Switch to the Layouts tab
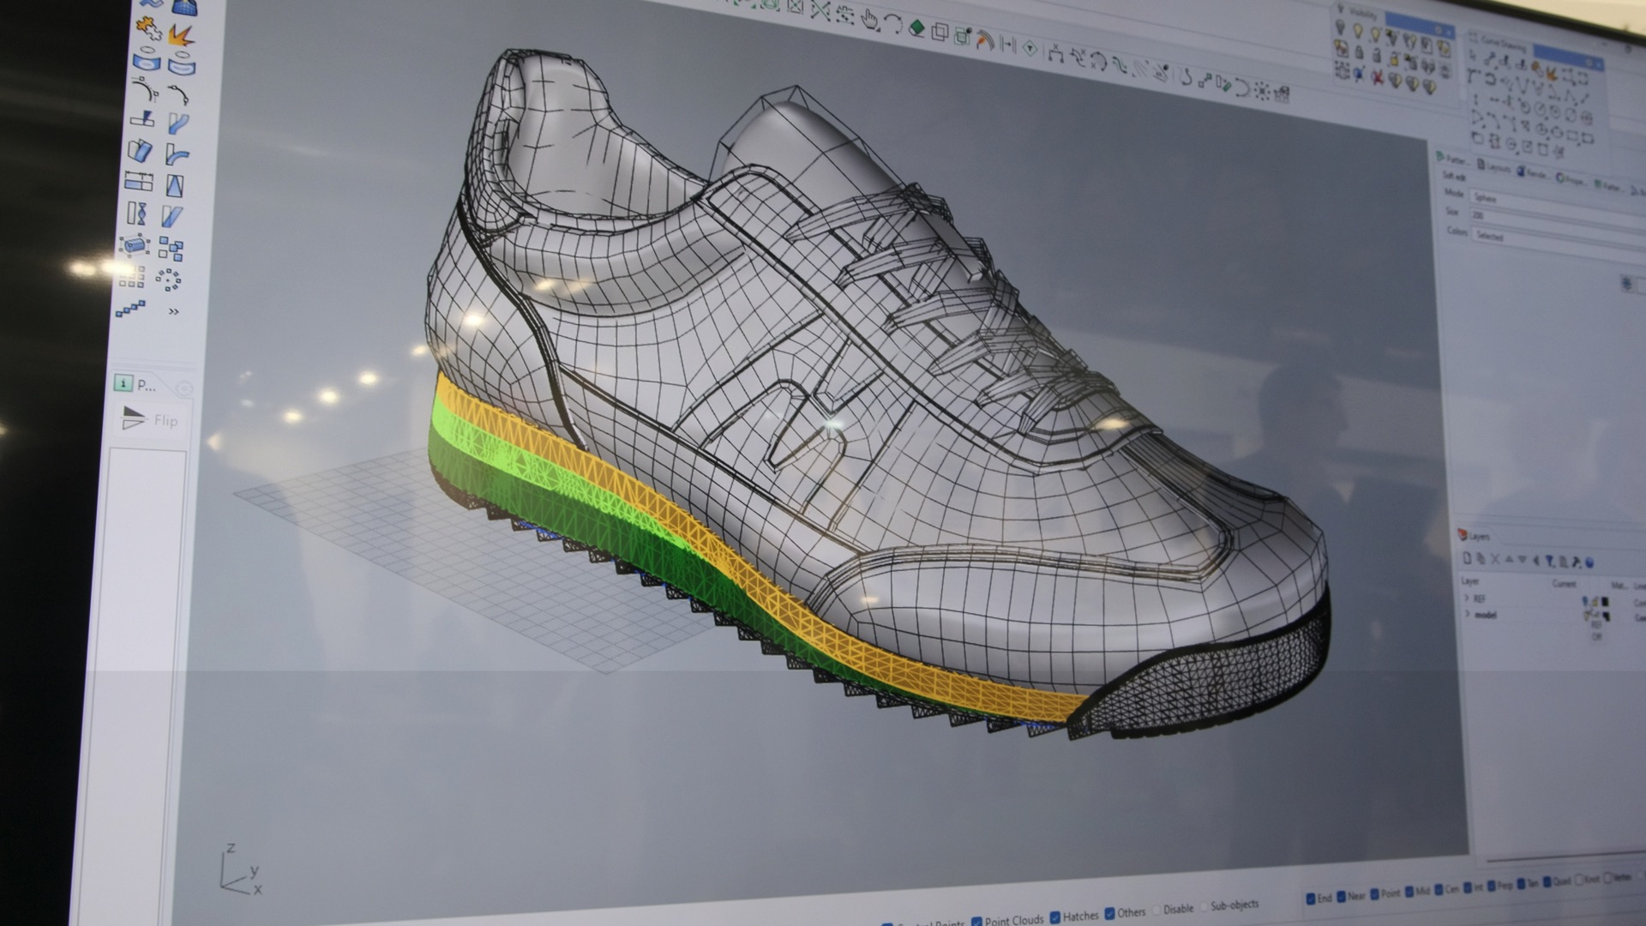1646x926 pixels. 1498,165
